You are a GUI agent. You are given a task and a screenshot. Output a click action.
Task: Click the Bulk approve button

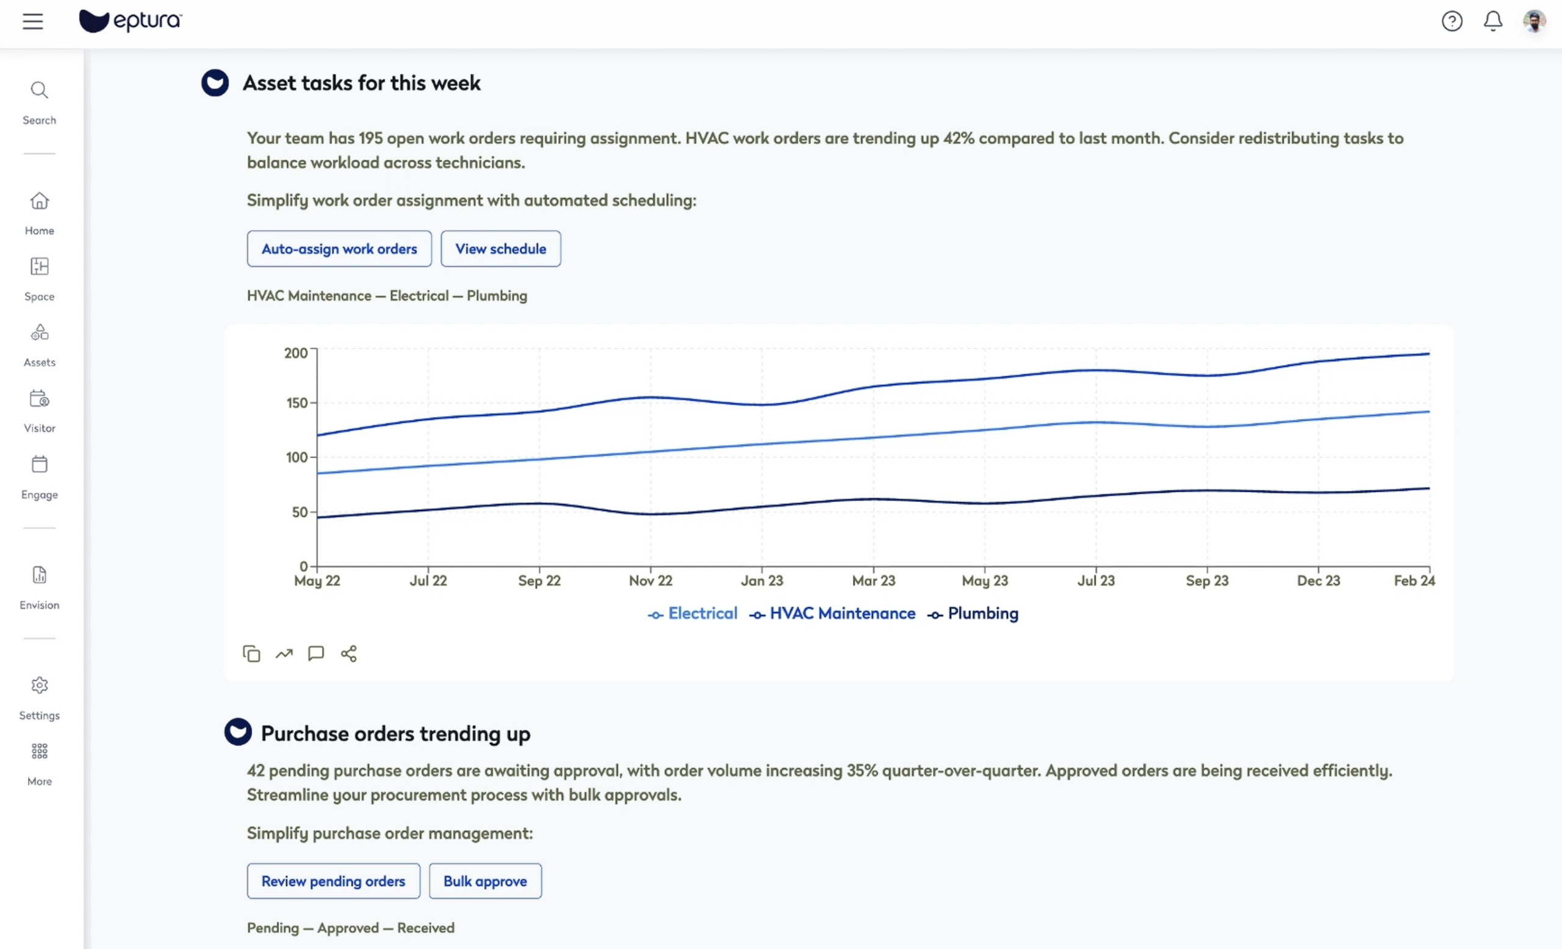pos(485,881)
